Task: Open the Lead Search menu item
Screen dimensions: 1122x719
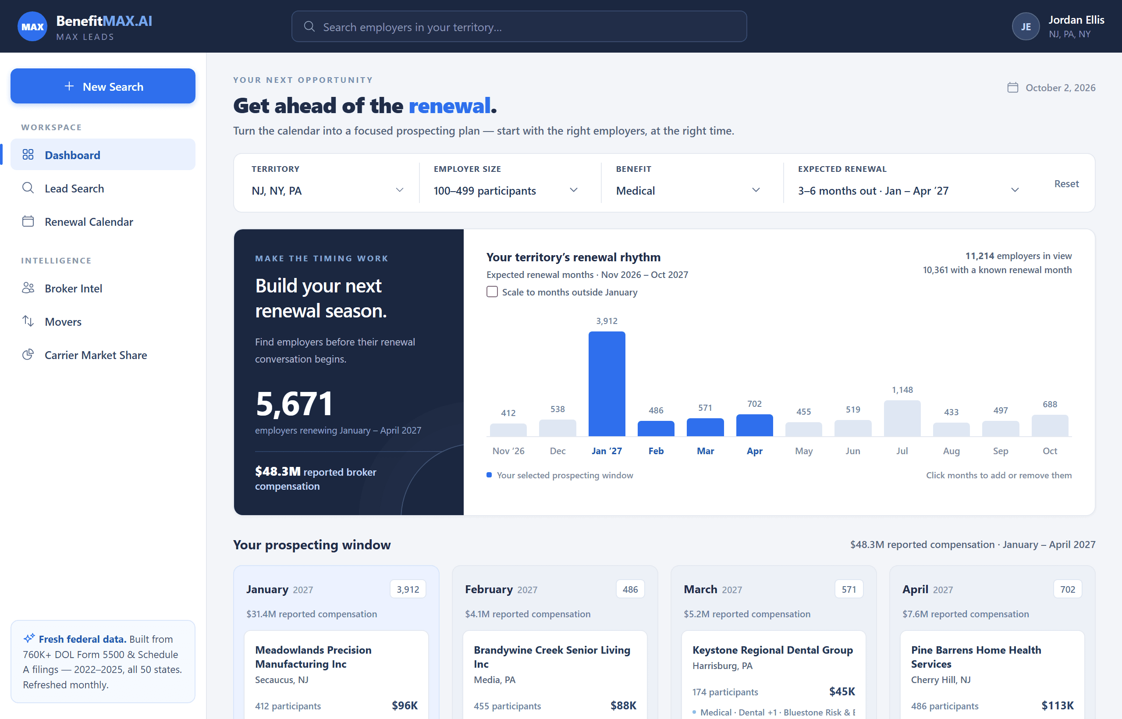Action: point(103,188)
